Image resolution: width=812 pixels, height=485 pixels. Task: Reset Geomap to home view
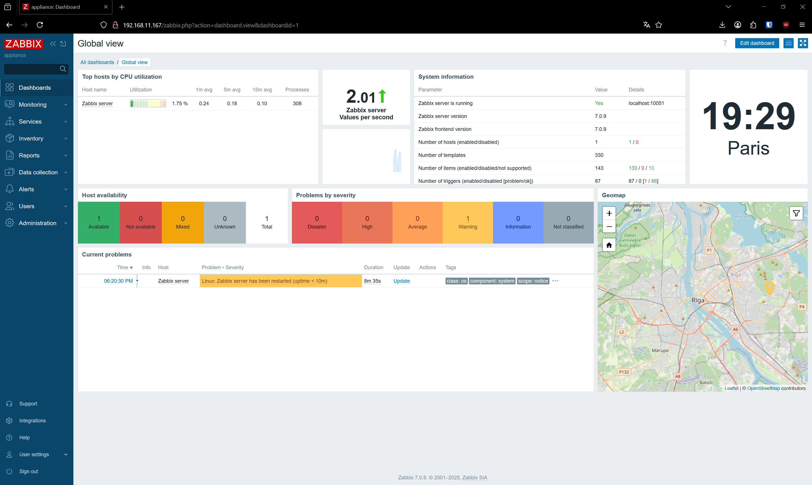(x=609, y=245)
